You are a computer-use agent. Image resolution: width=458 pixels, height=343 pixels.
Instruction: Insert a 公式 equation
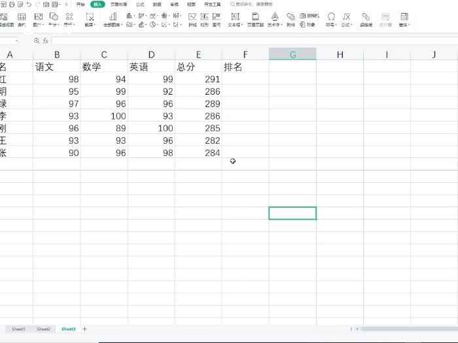(347, 20)
